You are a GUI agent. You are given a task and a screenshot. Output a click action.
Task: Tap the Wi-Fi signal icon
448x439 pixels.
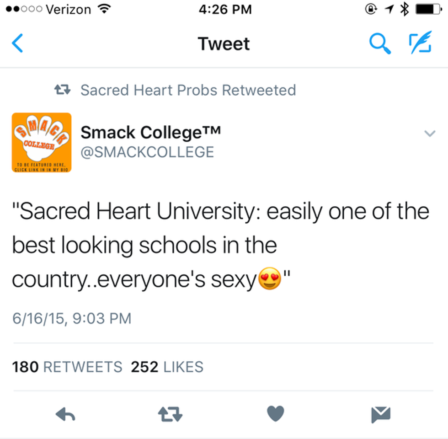(x=105, y=10)
